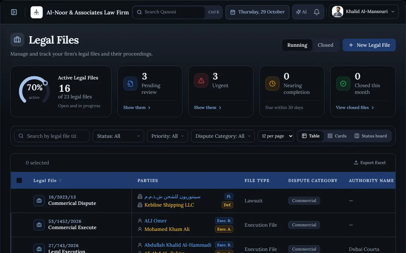Open the Priority: All dropdown
The width and height of the screenshot is (406, 253).
[167, 136]
